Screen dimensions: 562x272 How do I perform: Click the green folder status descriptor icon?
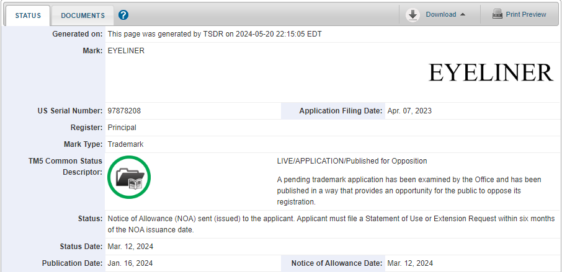(x=129, y=177)
